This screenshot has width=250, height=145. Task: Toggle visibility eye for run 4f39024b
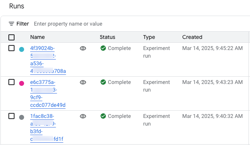point(83,48)
